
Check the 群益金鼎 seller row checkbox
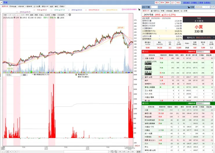pyautogui.click(x=143, y=117)
